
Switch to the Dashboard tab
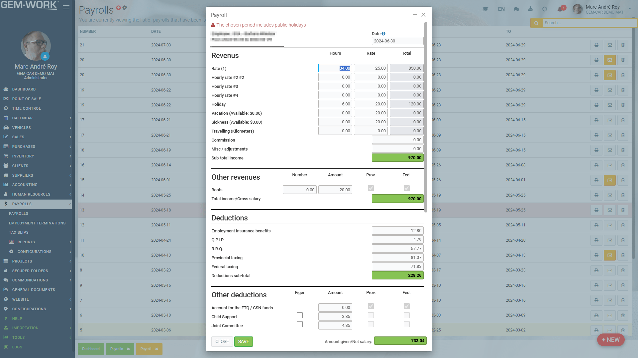pyautogui.click(x=91, y=349)
